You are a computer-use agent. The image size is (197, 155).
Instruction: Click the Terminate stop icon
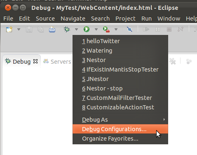169,29
